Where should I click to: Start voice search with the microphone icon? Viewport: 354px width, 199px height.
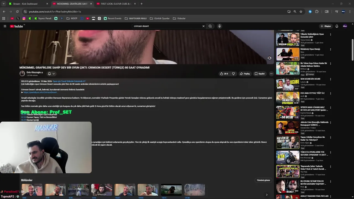tap(220, 26)
